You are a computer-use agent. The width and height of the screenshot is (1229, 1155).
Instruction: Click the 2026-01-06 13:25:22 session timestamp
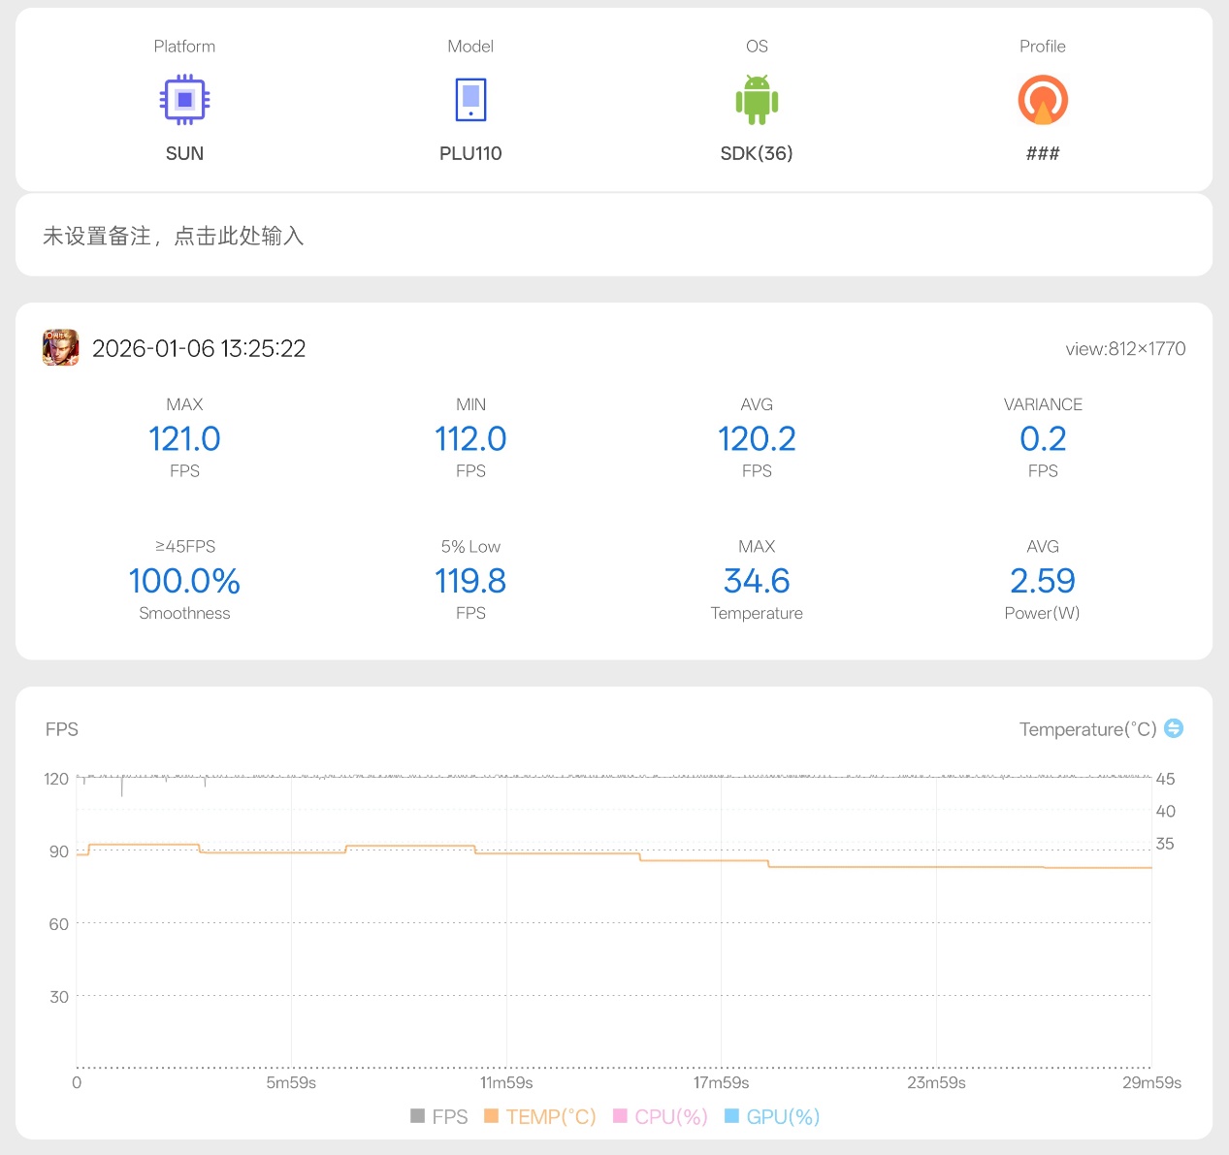tap(199, 349)
